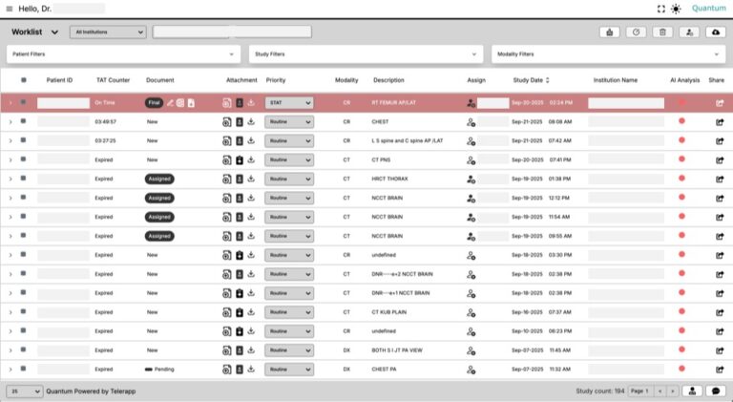This screenshot has height=402, width=733.
Task: Click download icon in CHEST row
Action: pos(251,121)
